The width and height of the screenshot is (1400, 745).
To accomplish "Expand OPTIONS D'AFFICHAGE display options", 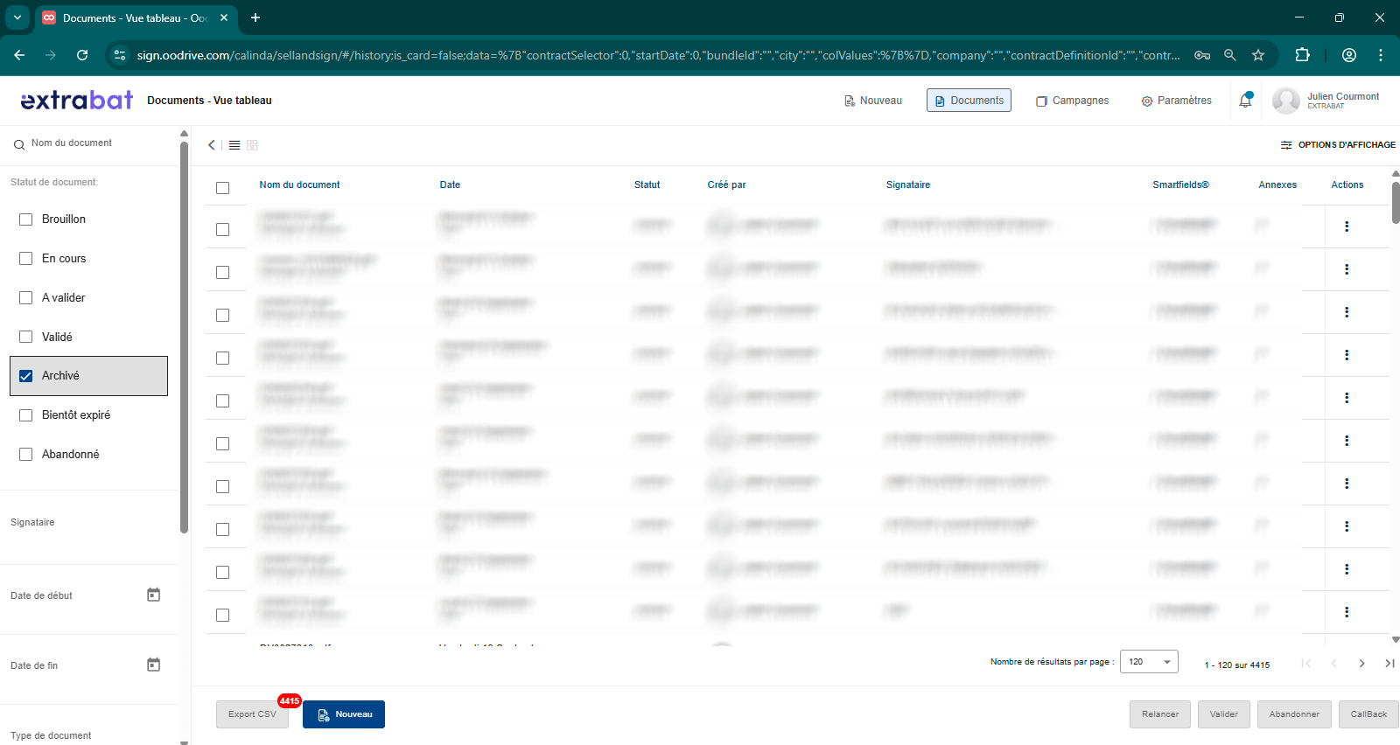I will coord(1338,145).
